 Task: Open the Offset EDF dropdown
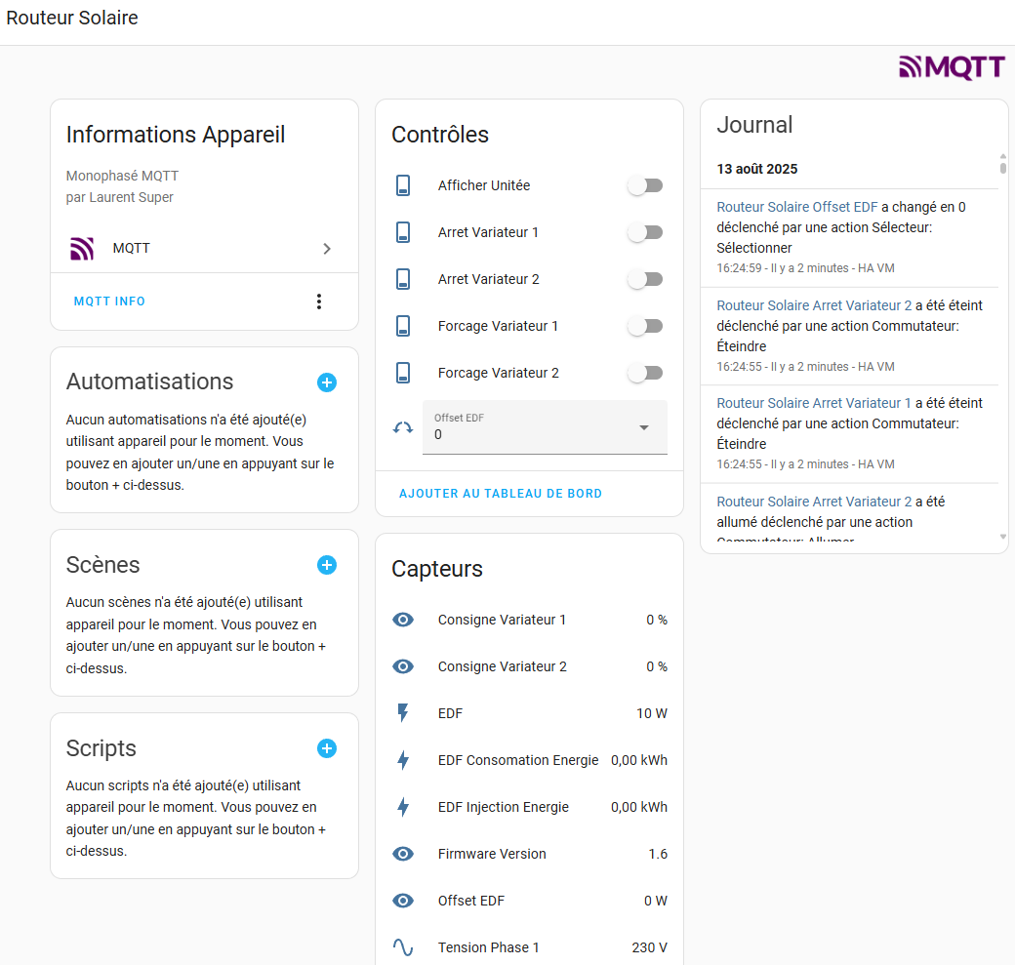click(x=545, y=427)
